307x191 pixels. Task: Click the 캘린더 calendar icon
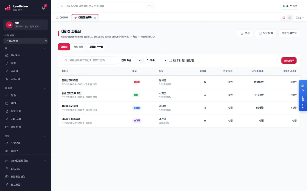tap(7, 103)
